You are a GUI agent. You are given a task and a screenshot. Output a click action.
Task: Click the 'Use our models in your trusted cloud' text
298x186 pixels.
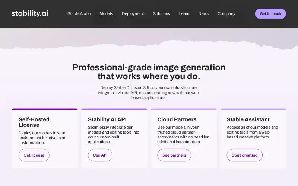point(183,135)
